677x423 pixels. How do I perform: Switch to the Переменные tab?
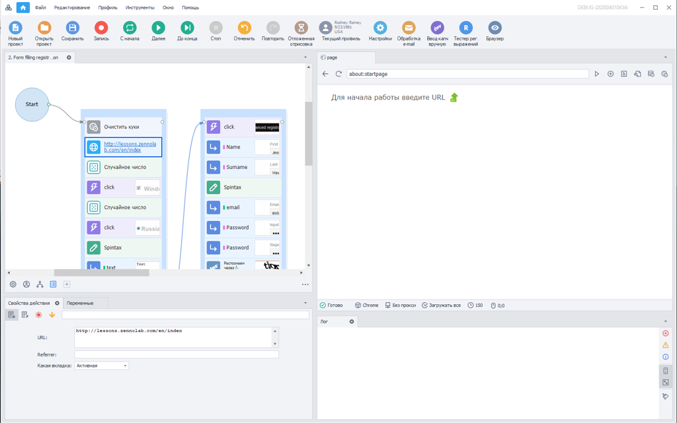point(80,303)
